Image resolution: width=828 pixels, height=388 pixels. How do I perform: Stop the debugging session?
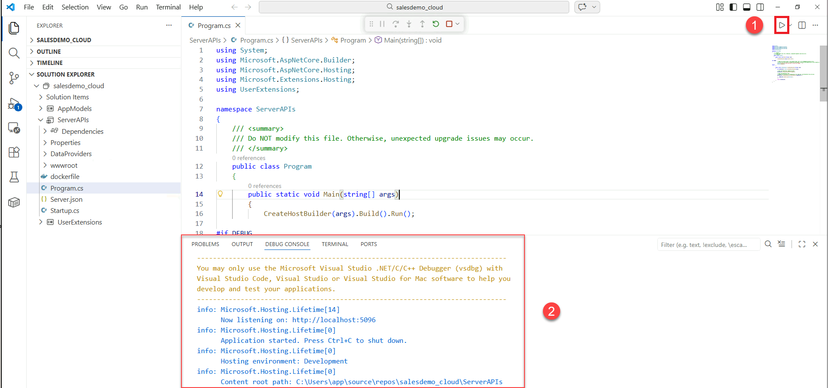(449, 24)
